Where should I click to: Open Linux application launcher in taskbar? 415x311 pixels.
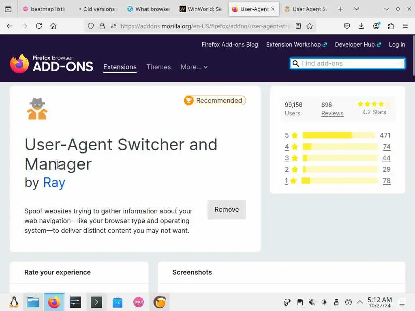pyautogui.click(x=14, y=302)
